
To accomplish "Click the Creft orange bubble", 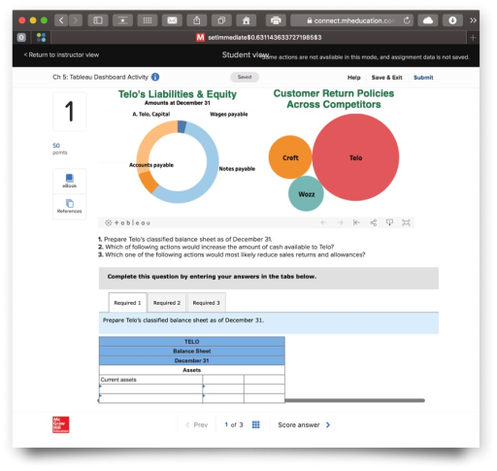I will (290, 157).
